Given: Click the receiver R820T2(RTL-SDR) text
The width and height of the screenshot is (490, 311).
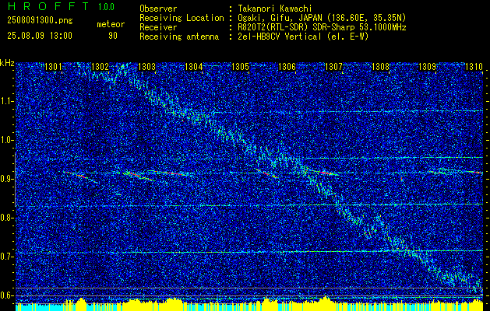Looking at the screenshot, I should [323, 27].
